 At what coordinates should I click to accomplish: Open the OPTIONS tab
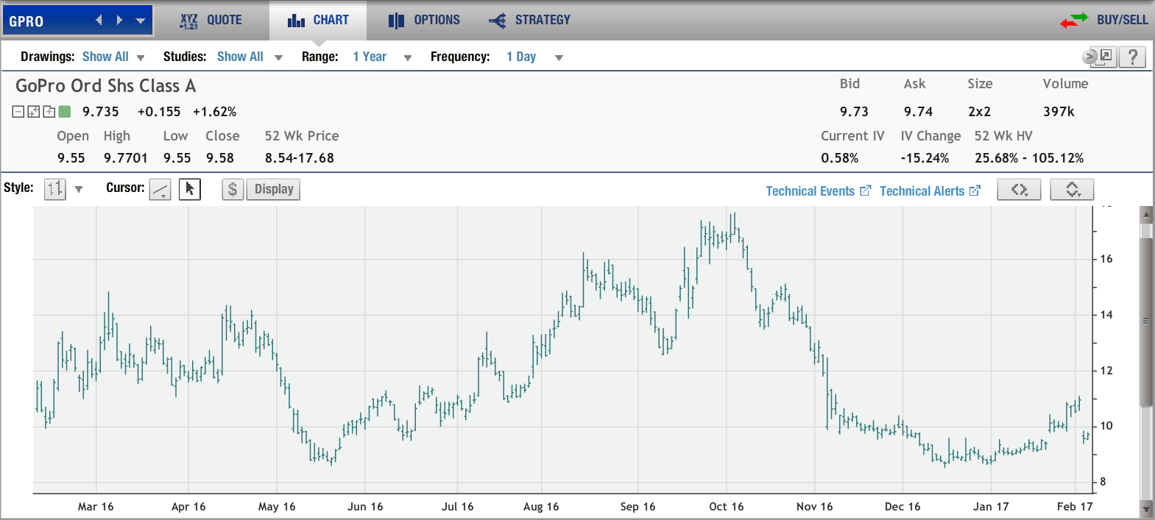(x=424, y=21)
